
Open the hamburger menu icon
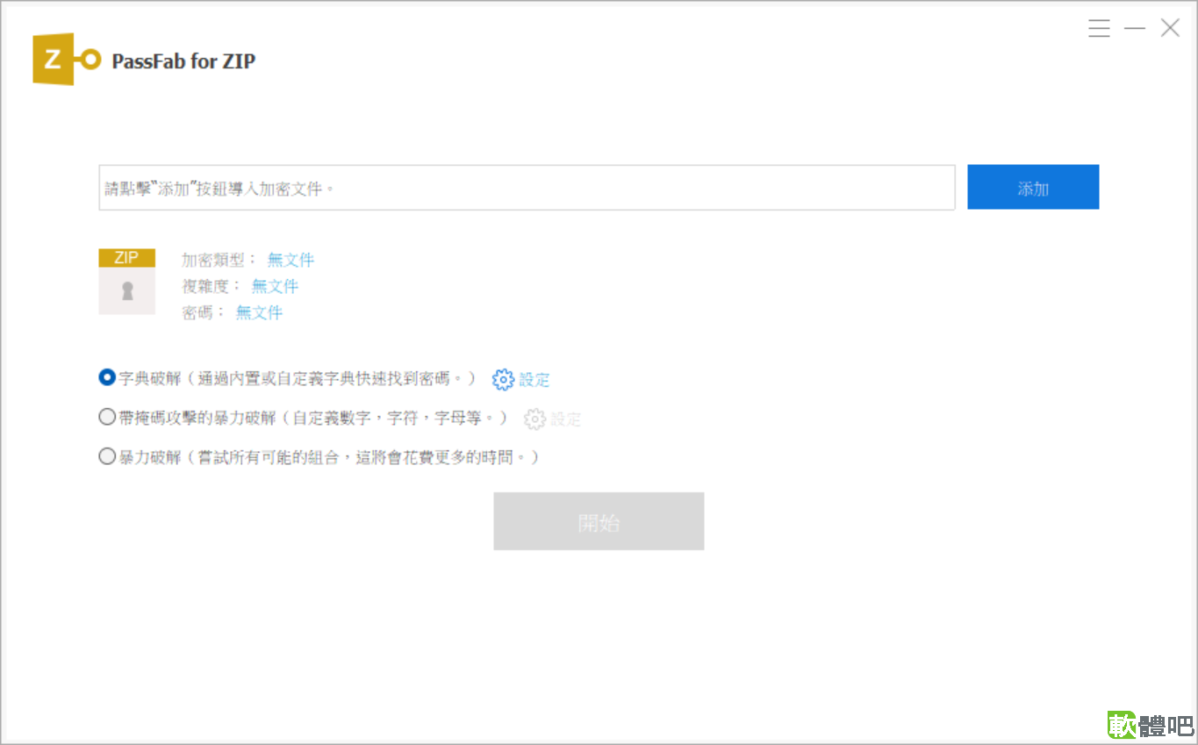click(x=1099, y=28)
